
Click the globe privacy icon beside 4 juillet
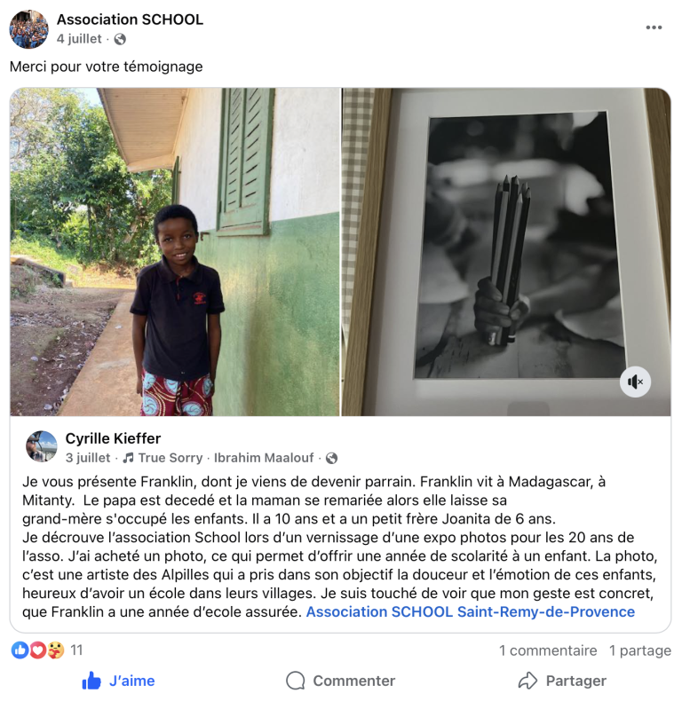(120, 39)
